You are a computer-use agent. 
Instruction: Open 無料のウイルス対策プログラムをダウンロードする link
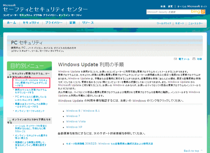(x=31, y=91)
